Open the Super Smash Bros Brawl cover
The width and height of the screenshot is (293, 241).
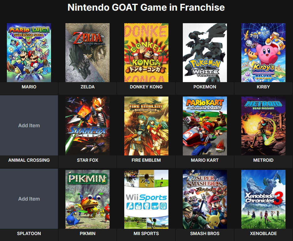tap(205, 199)
